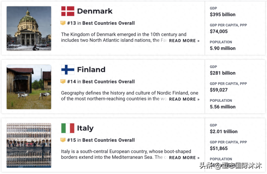
Task: Expand Finland description with READ MORE
Action: (x=184, y=99)
